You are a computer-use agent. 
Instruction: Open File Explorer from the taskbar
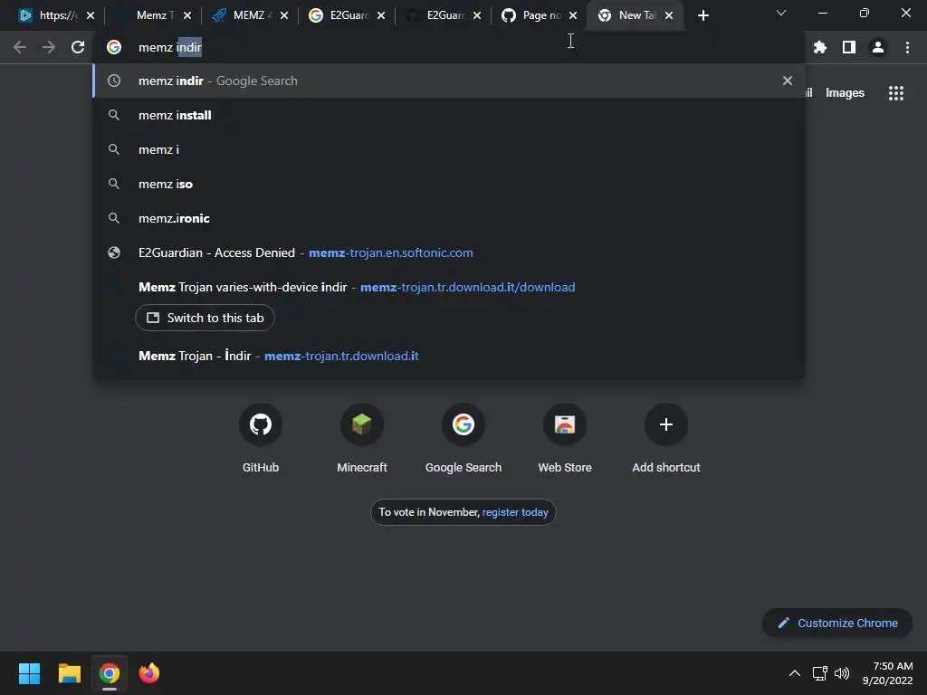(69, 673)
